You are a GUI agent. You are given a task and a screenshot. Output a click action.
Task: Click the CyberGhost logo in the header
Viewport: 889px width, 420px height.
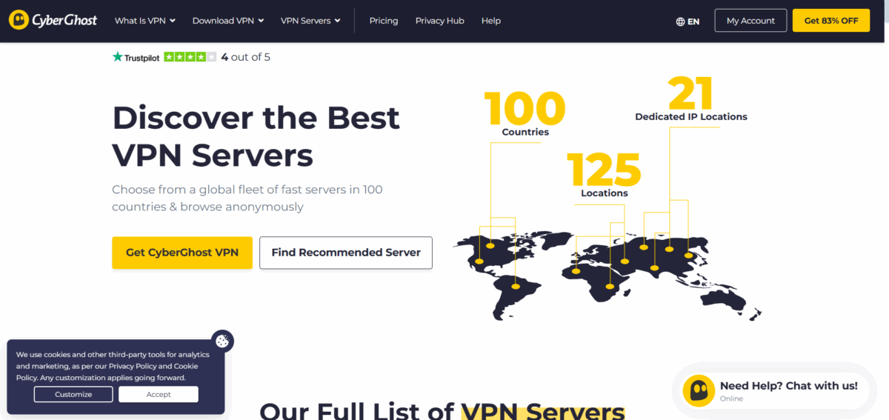point(53,20)
